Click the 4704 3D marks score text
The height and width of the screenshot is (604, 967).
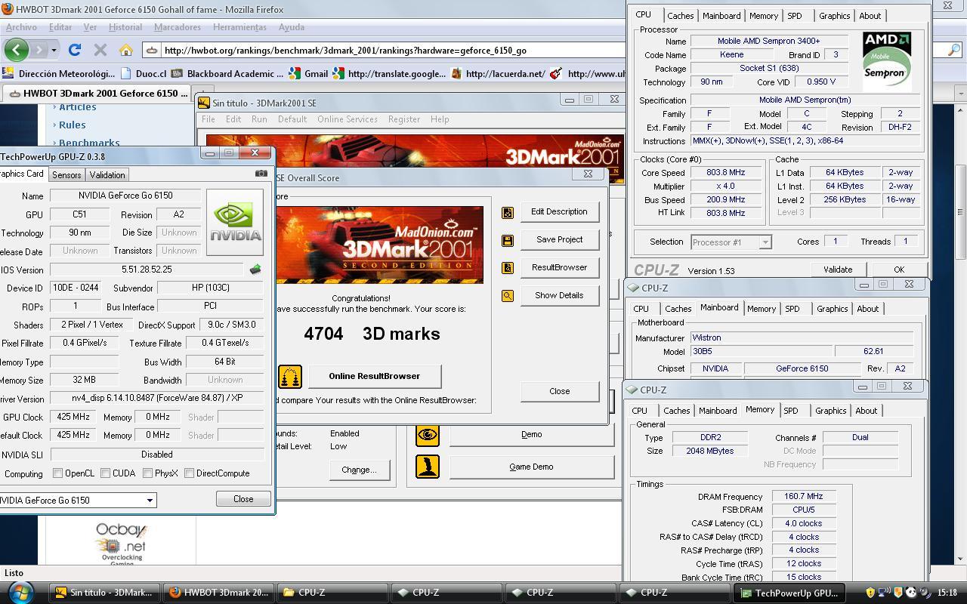click(372, 334)
